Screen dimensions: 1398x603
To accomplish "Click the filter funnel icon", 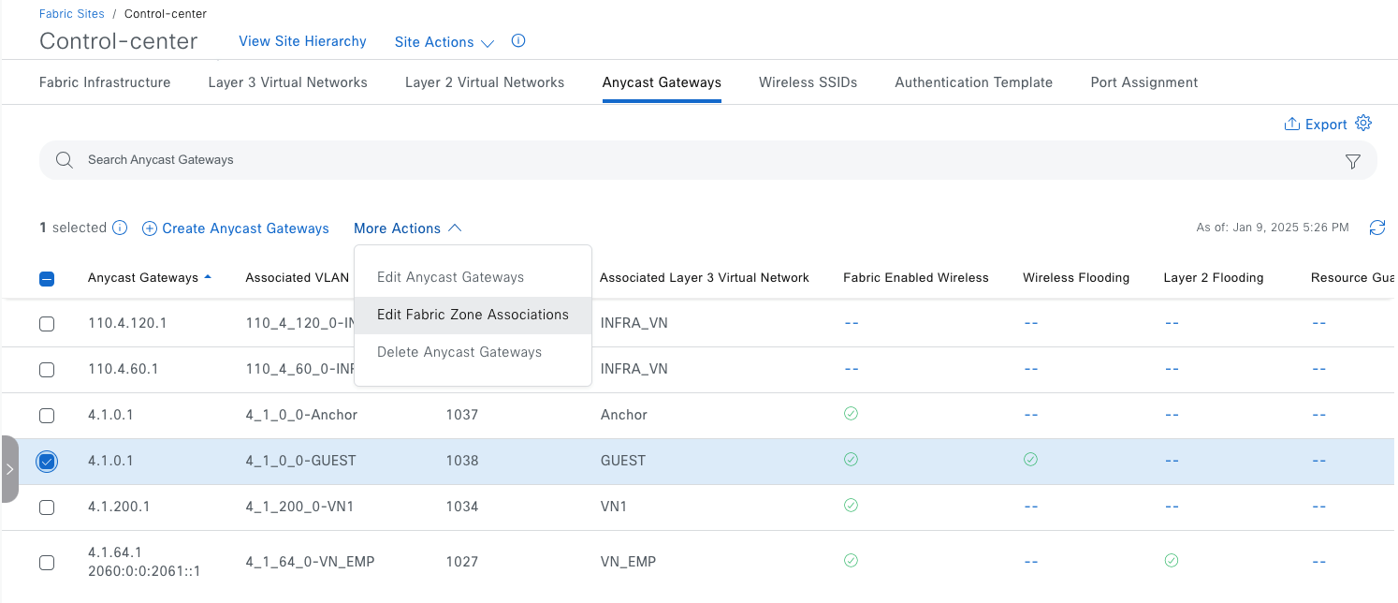I will [x=1352, y=161].
